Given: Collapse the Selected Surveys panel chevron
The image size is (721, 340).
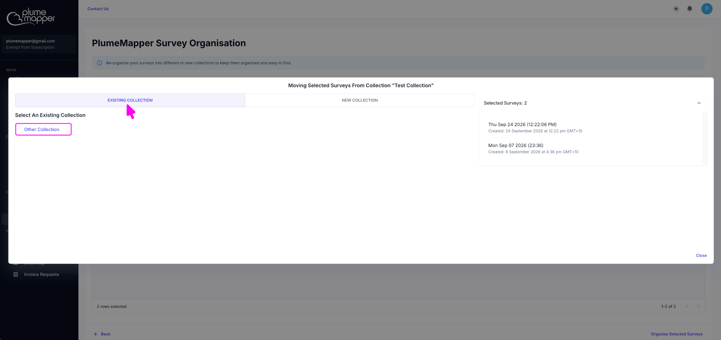Looking at the screenshot, I should click(x=699, y=103).
